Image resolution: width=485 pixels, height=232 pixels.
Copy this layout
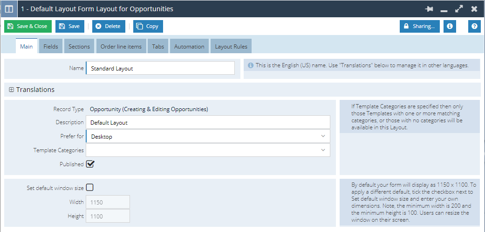tap(148, 26)
